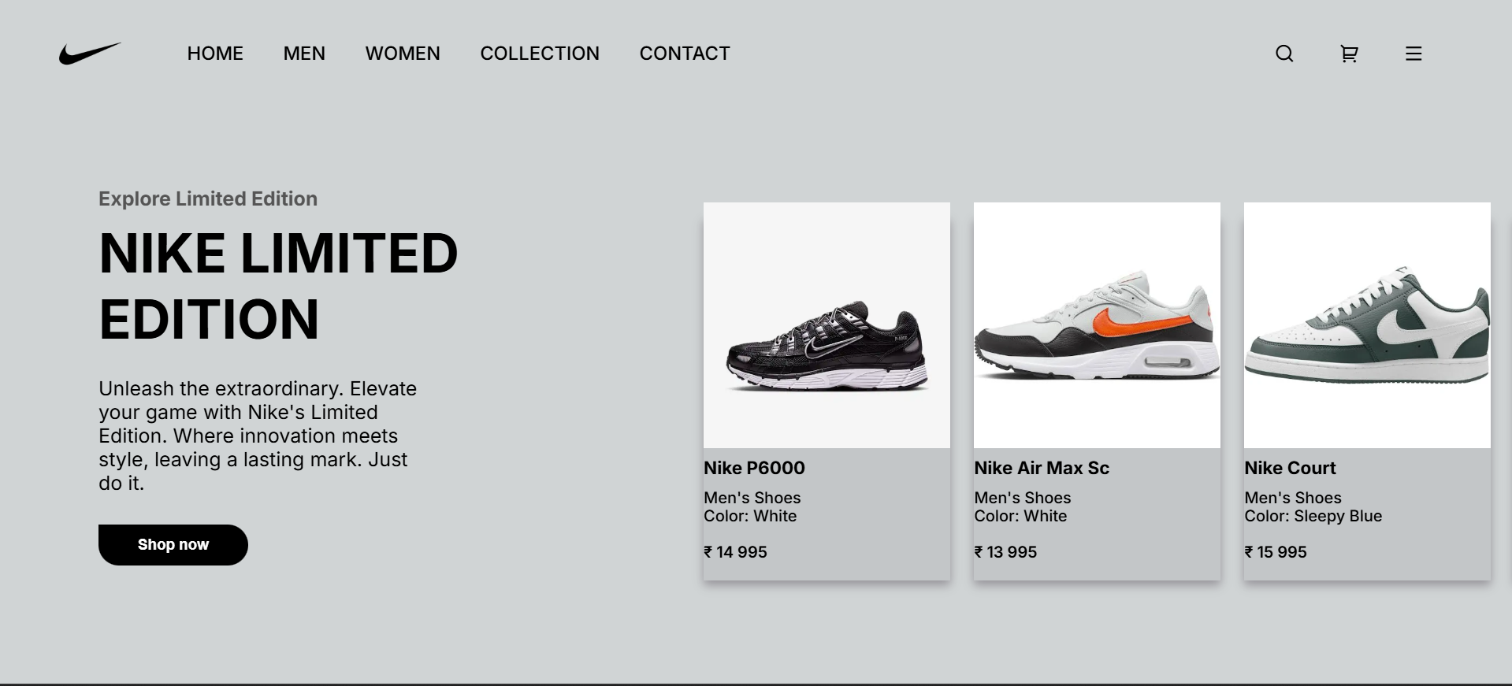Click the ₹ 13 995 price
The image size is (1512, 686).
click(1005, 552)
